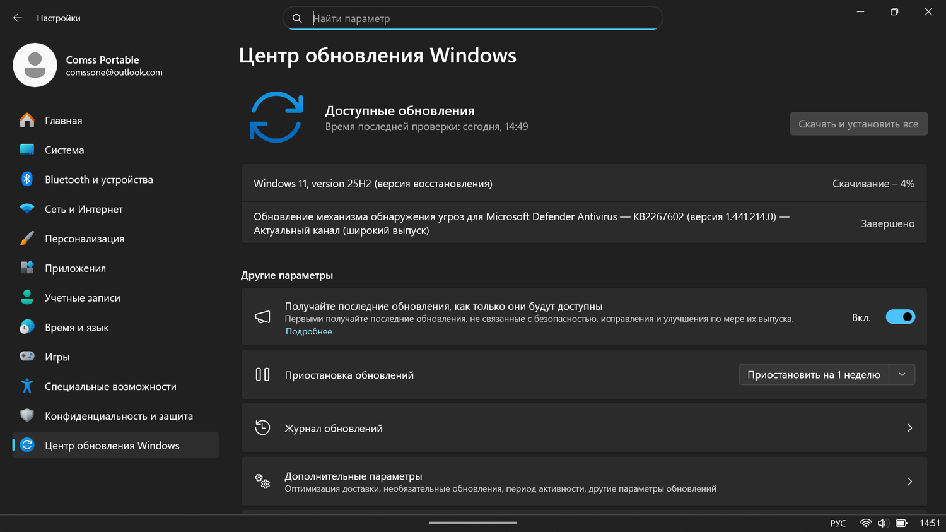Click the Время последней проверки text
Screen dimensions: 946x532
tap(427, 127)
